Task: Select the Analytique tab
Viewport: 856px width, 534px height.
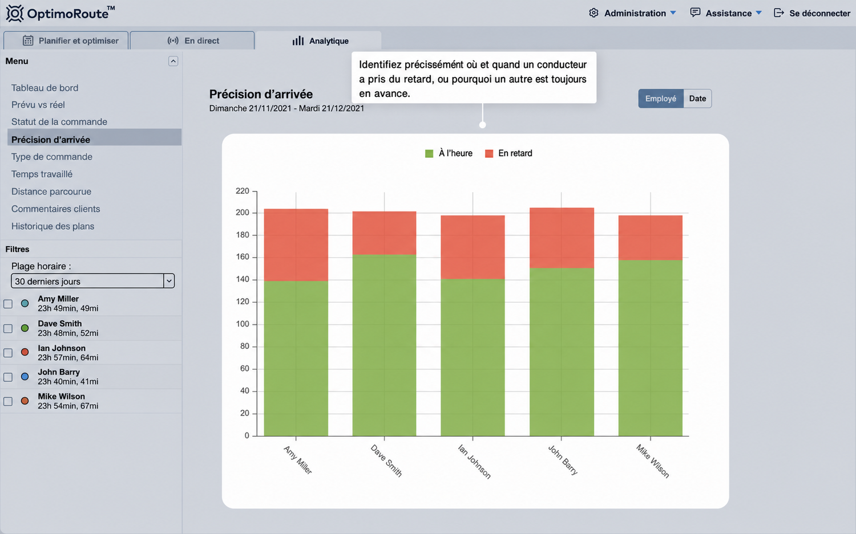Action: 318,40
